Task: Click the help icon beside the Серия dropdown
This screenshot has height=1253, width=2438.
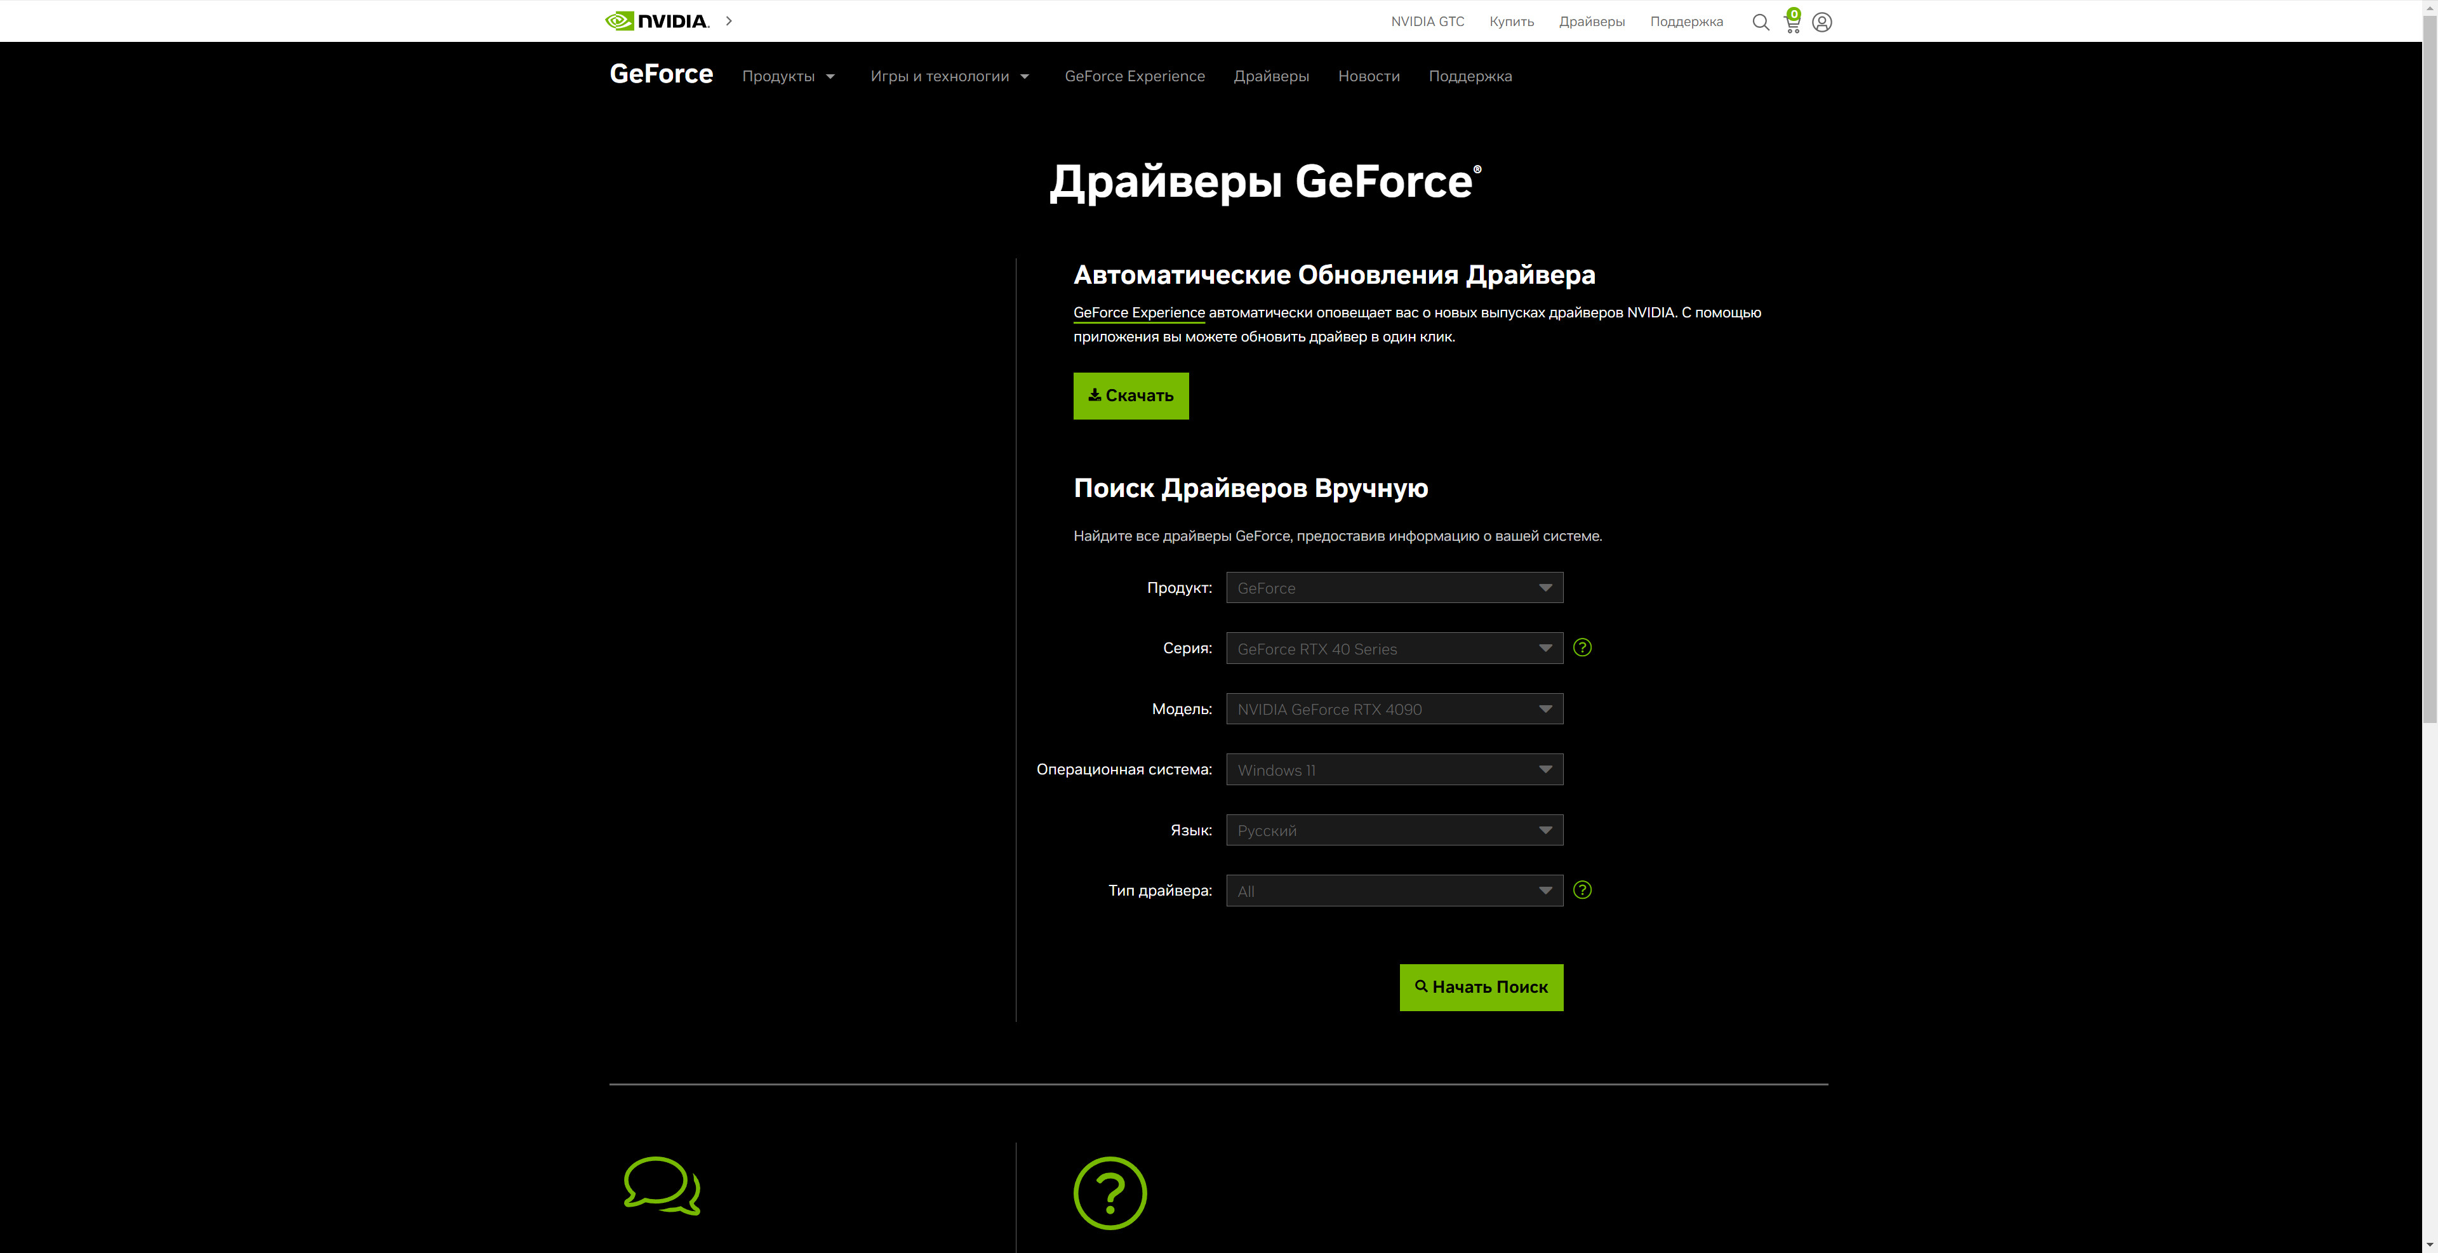Action: 1582,647
